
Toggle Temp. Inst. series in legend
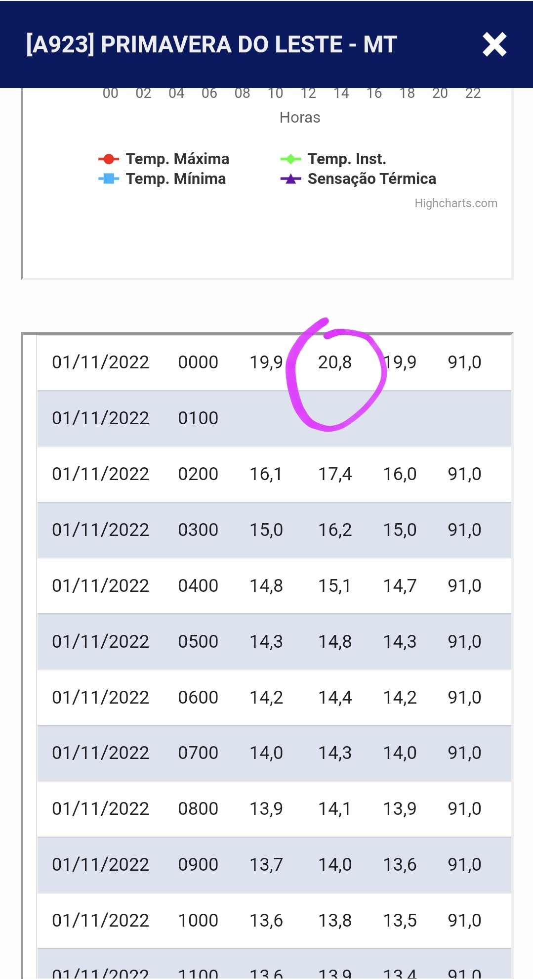click(x=346, y=159)
